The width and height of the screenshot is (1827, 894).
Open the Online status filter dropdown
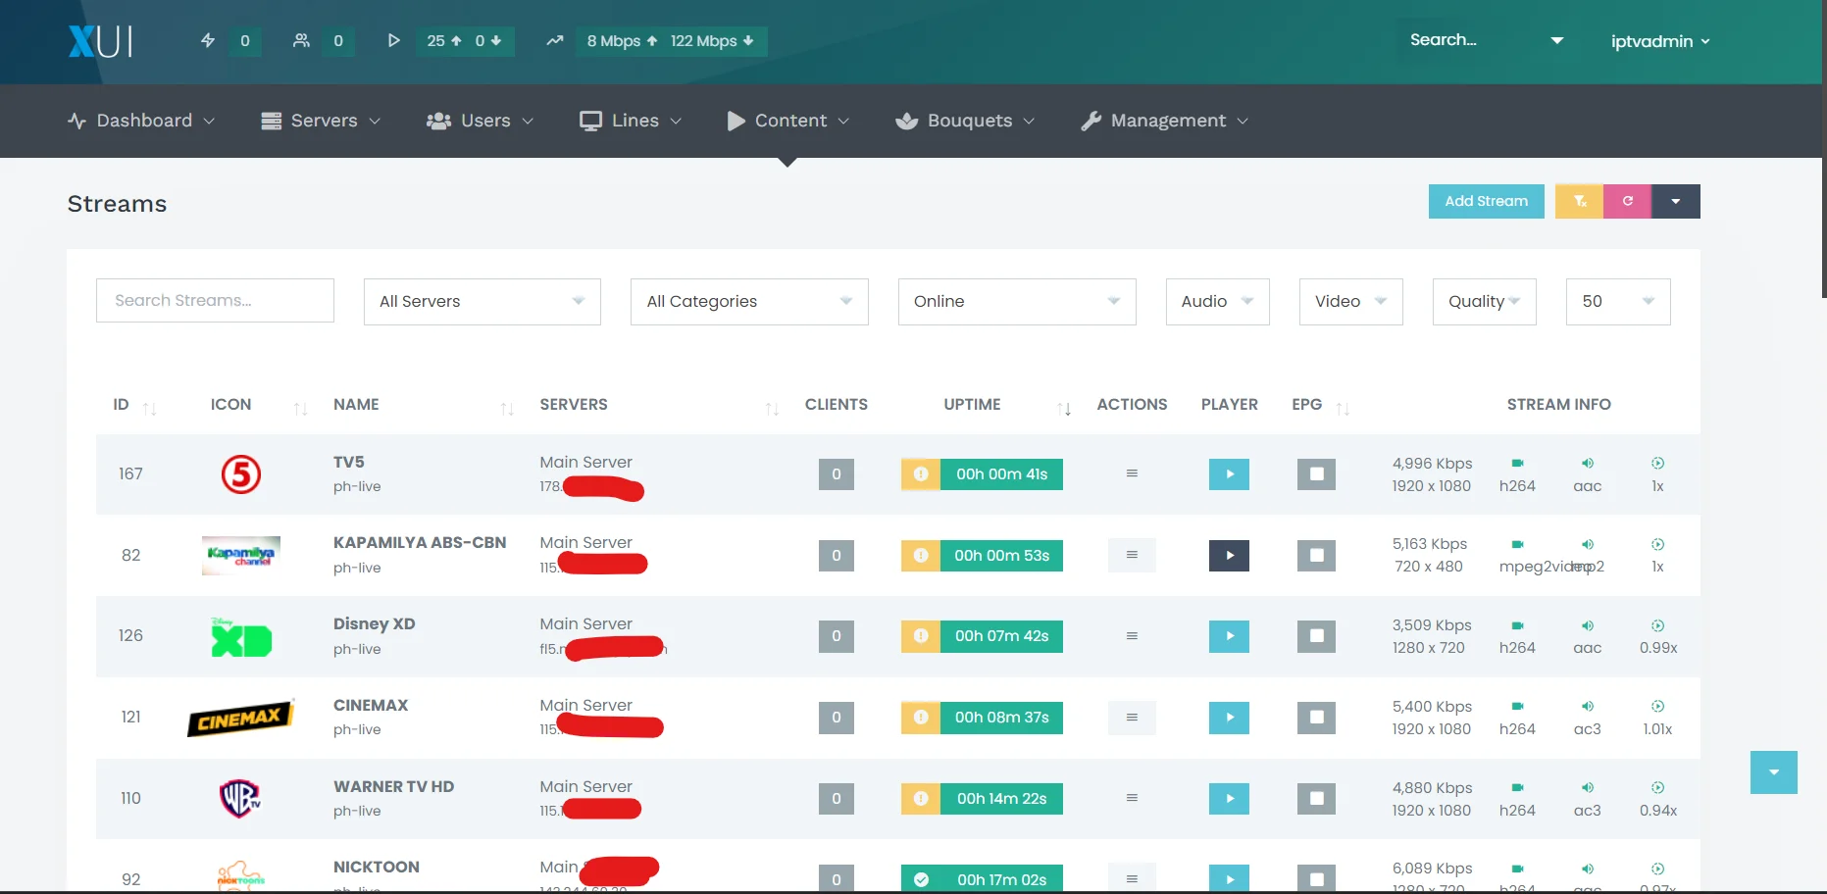1017,302
